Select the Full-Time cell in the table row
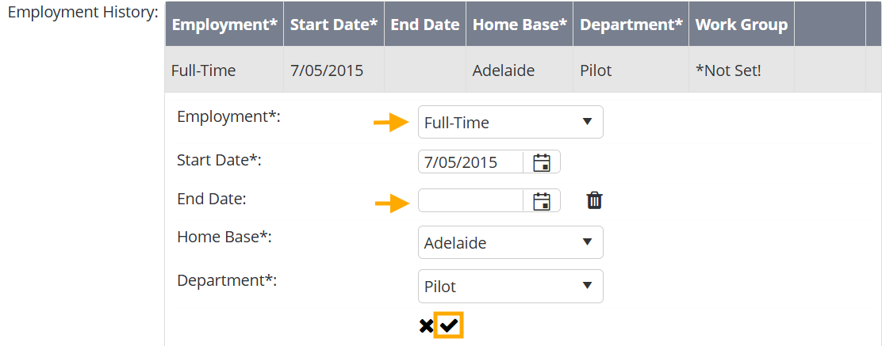 204,70
